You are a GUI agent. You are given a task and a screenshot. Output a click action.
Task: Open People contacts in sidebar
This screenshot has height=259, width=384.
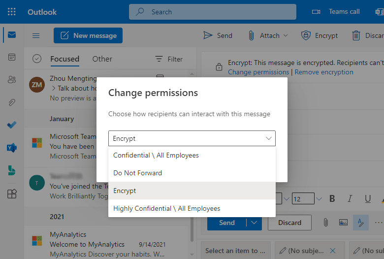[12, 80]
